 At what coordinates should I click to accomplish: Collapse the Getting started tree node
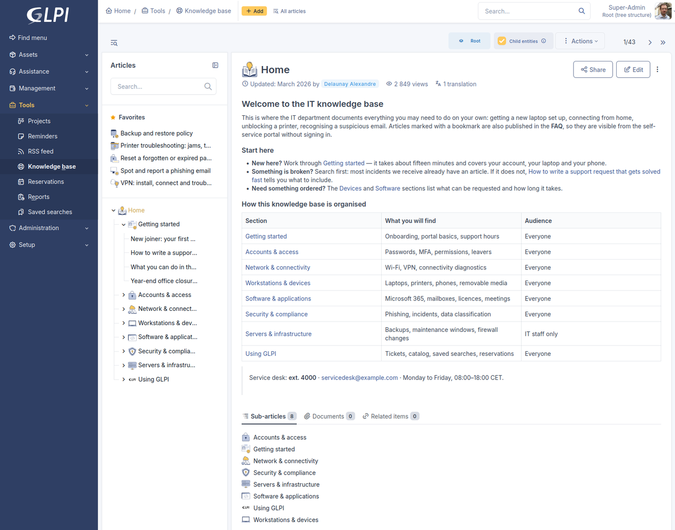pos(123,224)
